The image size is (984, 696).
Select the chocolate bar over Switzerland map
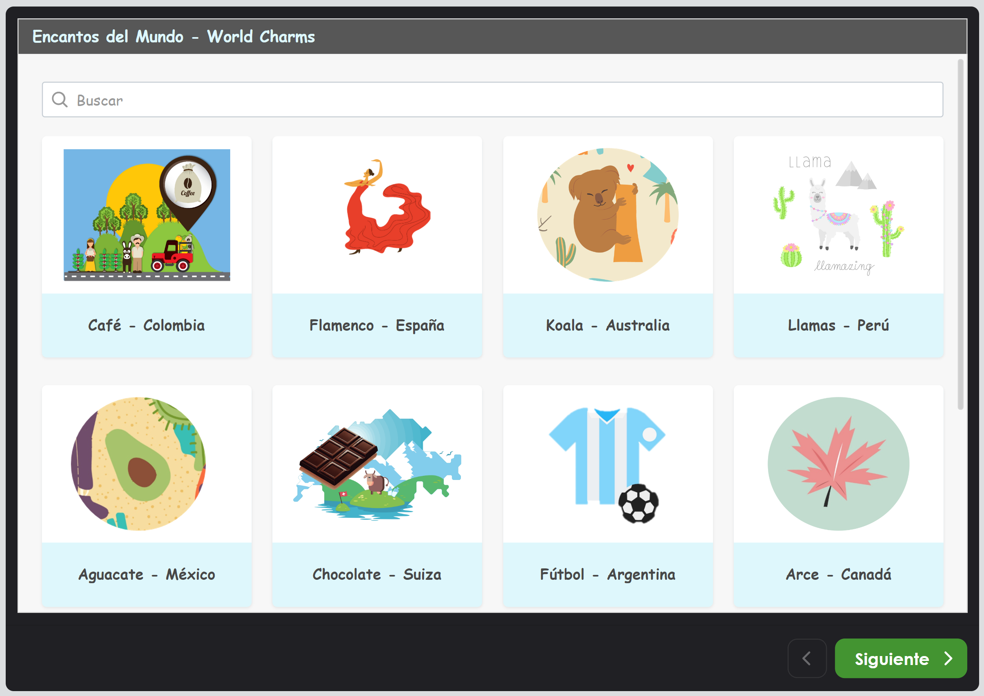click(x=377, y=464)
